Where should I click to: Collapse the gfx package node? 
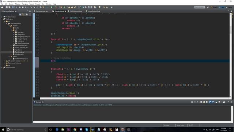pyautogui.click(x=11, y=30)
